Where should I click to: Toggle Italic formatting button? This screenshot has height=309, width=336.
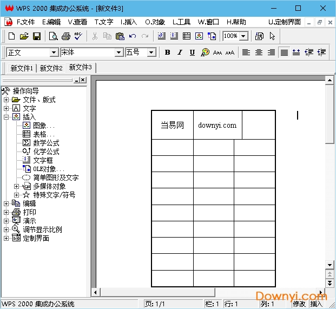pos(180,52)
